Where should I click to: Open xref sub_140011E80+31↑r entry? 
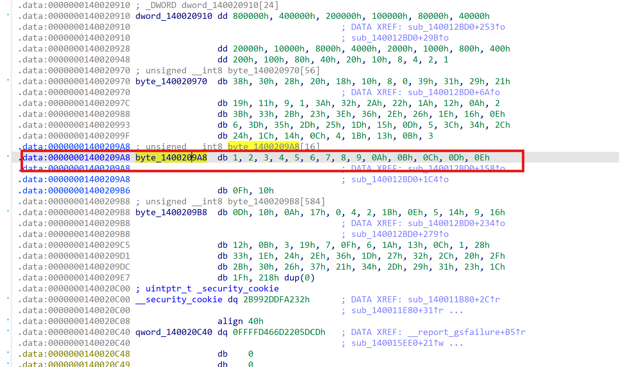[x=397, y=310]
